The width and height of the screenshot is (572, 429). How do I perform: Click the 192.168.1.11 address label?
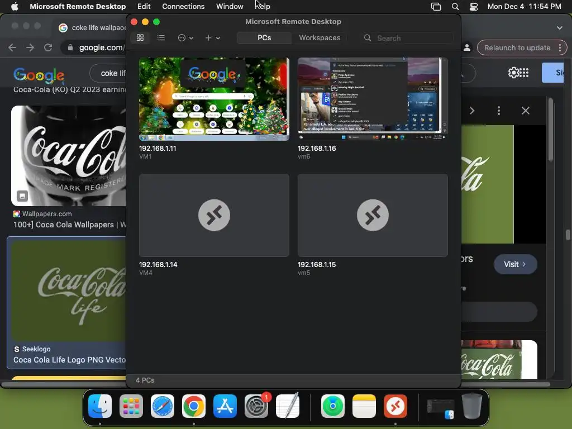pos(158,149)
